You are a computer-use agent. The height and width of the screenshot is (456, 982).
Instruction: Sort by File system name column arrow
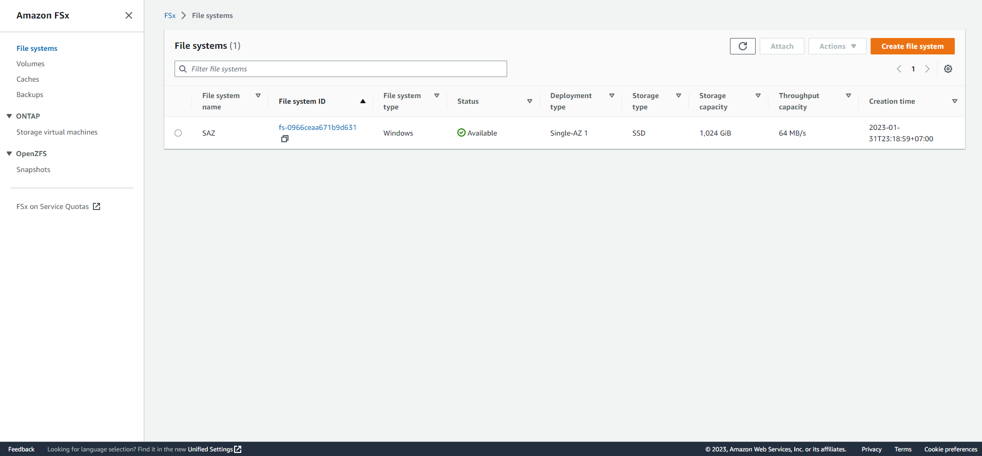point(258,96)
